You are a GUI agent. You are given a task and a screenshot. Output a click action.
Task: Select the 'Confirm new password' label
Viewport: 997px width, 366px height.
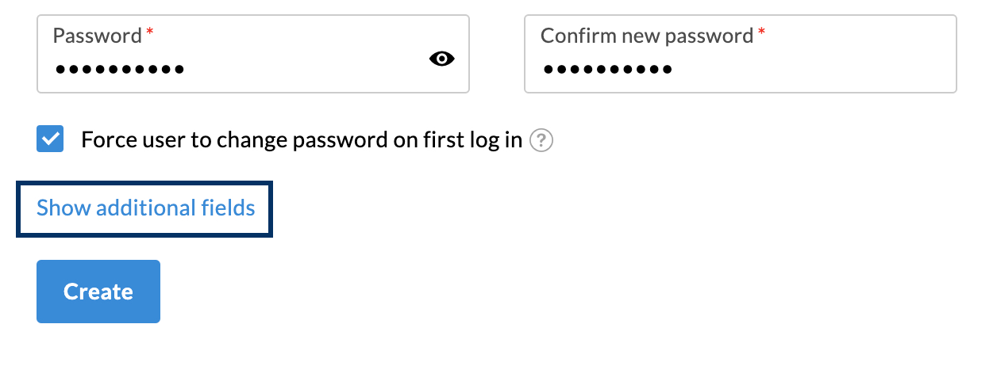pyautogui.click(x=647, y=36)
